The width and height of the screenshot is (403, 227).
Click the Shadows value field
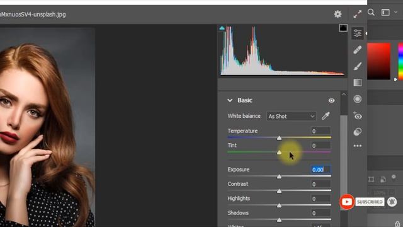pos(321,213)
